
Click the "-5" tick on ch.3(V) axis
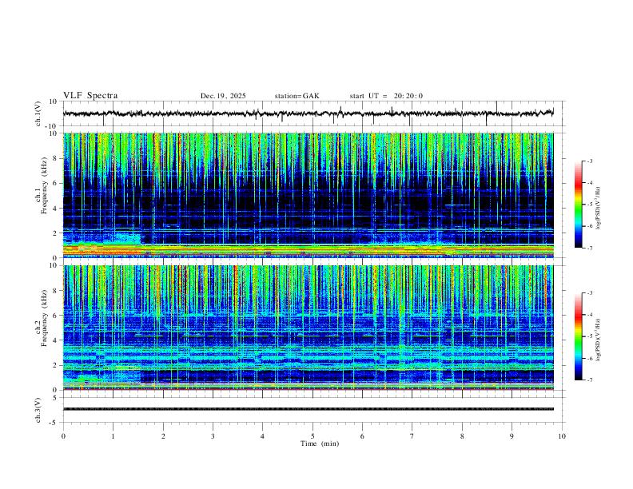click(x=54, y=423)
